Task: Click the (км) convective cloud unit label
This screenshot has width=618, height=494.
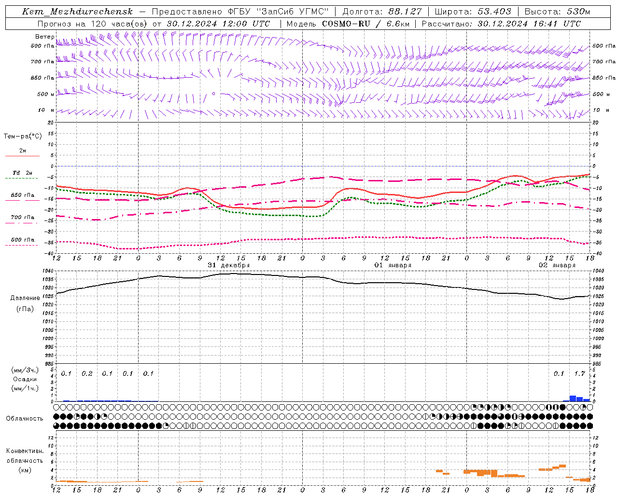Action: [x=25, y=470]
